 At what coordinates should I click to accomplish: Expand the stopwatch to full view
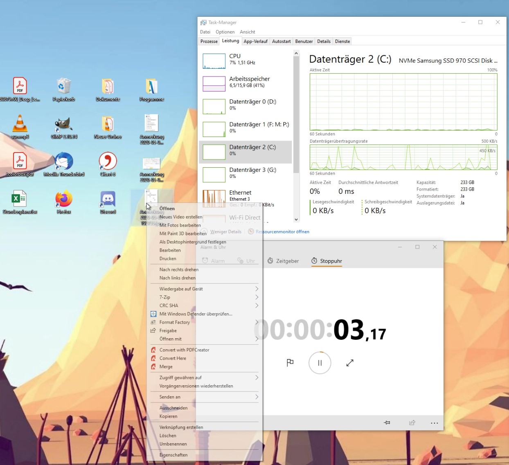click(350, 363)
